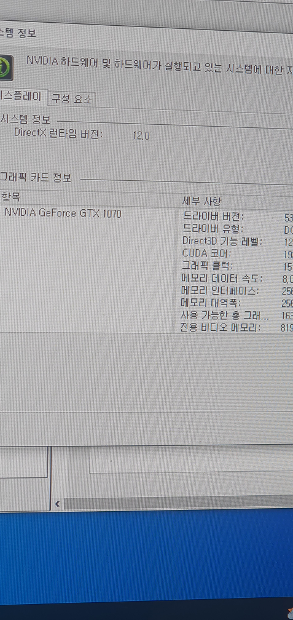Select the 그래픽 클럭 row
Viewport: 293px width, 620px height.
click(x=237, y=266)
